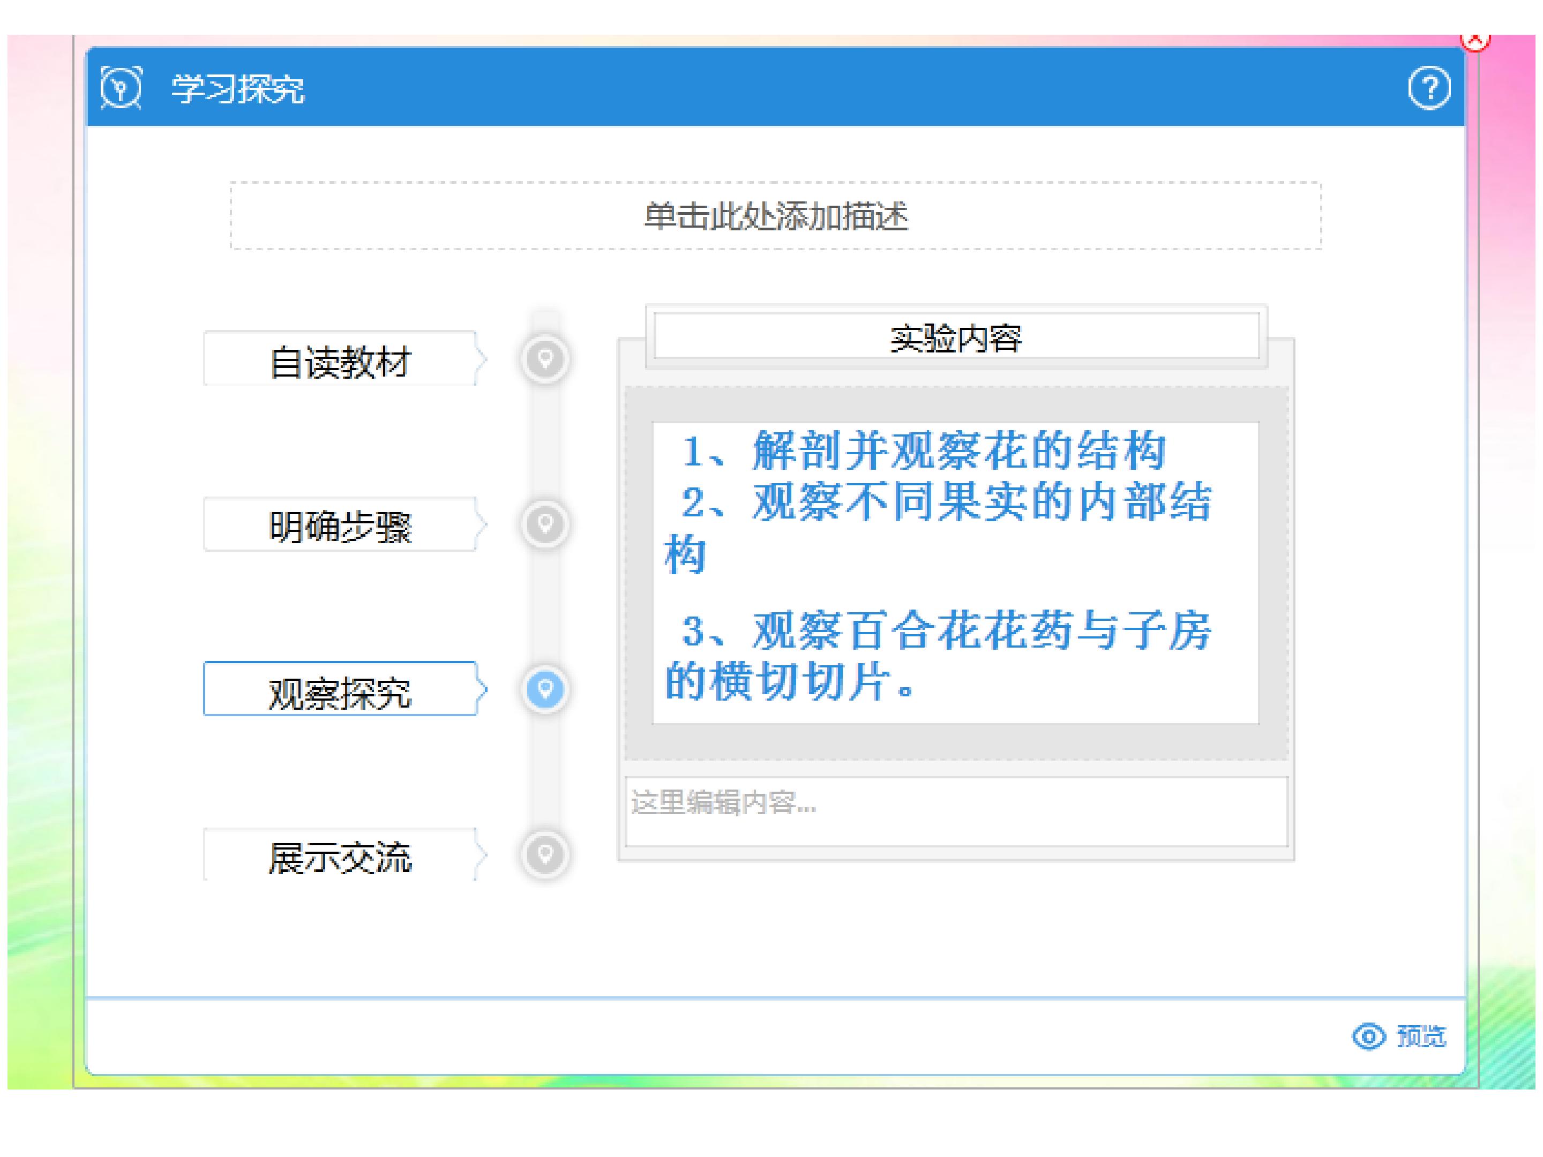Click the 单击此处添加描述 description field
Viewport: 1543px width, 1157px height.
(776, 215)
